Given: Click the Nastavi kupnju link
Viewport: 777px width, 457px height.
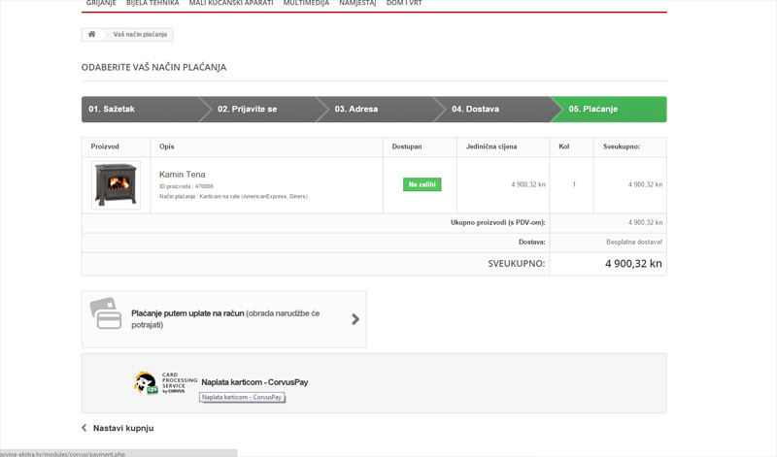Looking at the screenshot, I should click(123, 428).
